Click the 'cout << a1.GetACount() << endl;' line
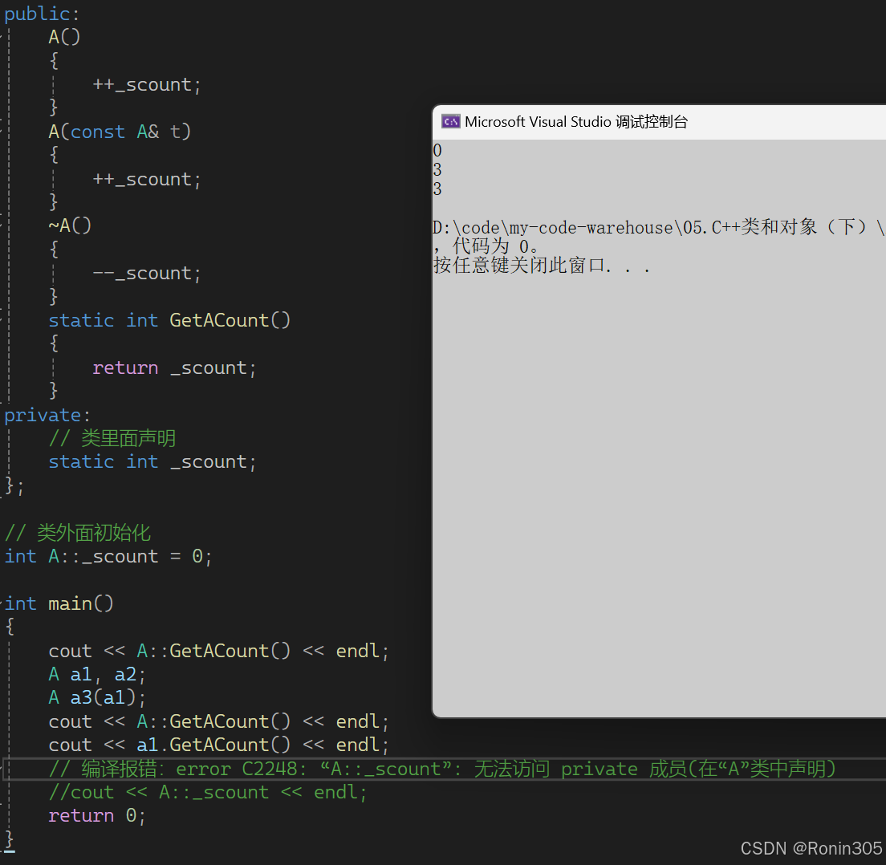Image resolution: width=886 pixels, height=865 pixels. click(x=219, y=745)
